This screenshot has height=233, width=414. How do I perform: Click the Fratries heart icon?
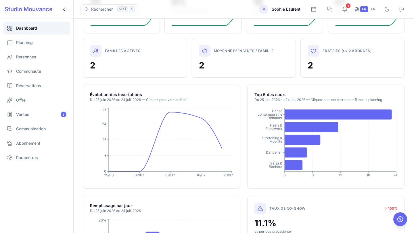[x=313, y=51]
